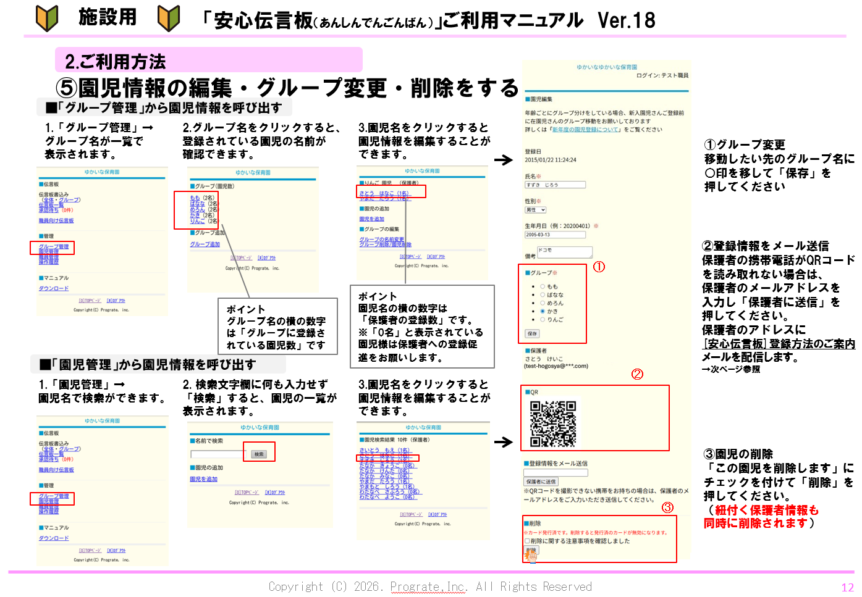Click the red circled number ② marker
Image resolution: width=862 pixels, height=597 pixels.
[x=637, y=374]
